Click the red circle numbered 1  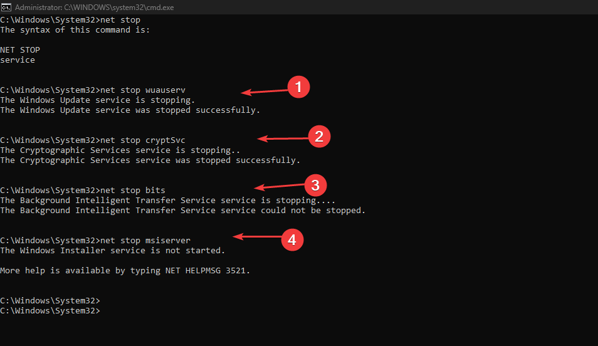[298, 87]
